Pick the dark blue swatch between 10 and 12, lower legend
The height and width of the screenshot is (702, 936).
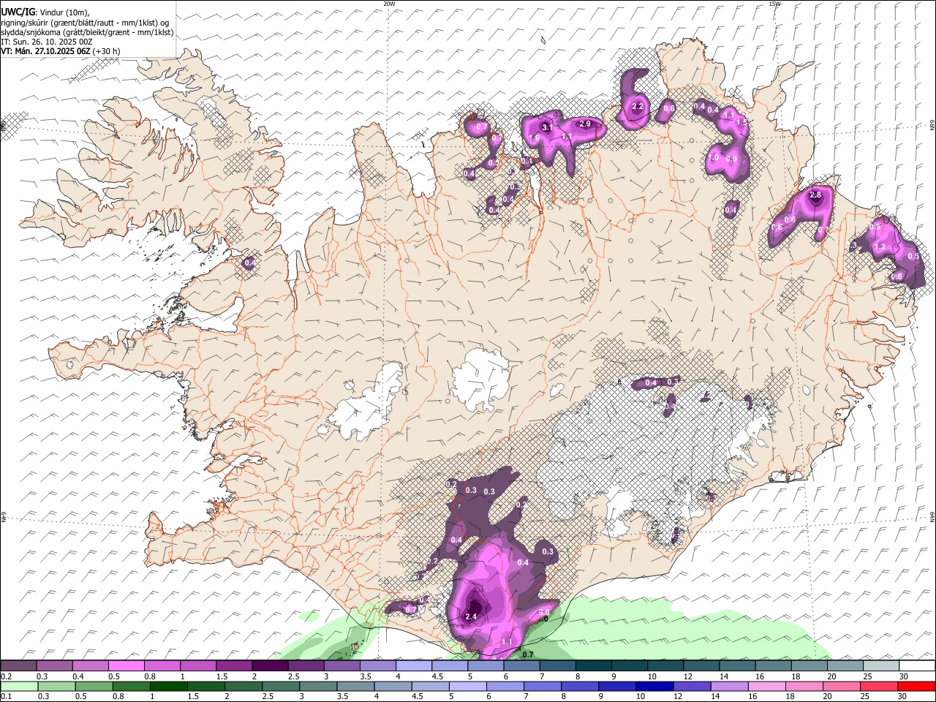[x=654, y=686]
